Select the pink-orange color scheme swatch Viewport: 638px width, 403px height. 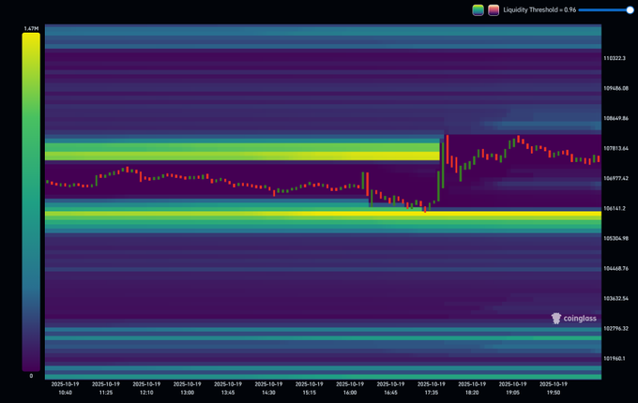[x=494, y=9]
